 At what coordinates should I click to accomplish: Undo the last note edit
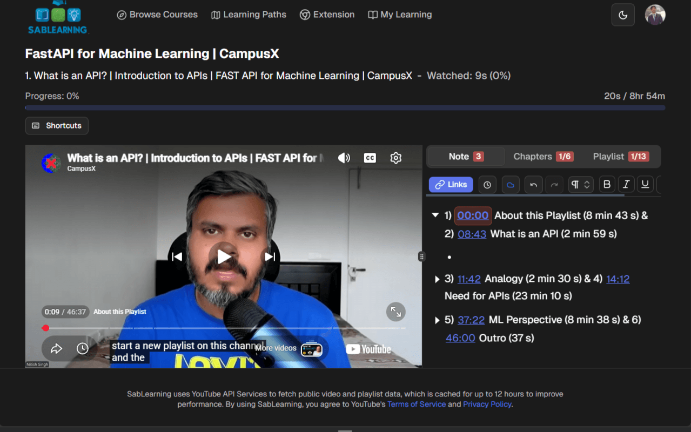tap(533, 184)
